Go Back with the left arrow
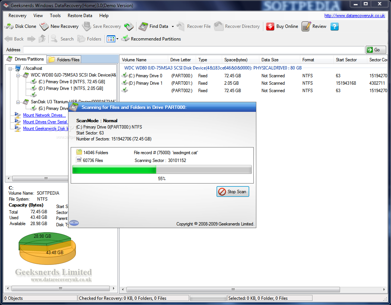The image size is (391, 305). (x=9, y=39)
